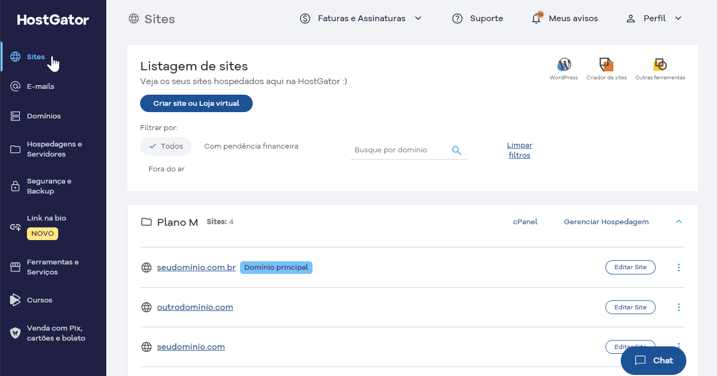Click globe icon beside seudominio.com
Screen dimensions: 717x376
146,347
